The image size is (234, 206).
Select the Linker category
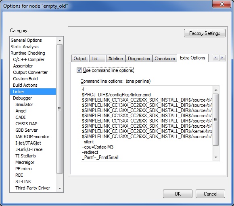[33, 92]
